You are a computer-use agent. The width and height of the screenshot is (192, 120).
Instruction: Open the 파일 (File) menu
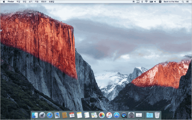(x=18, y=2)
